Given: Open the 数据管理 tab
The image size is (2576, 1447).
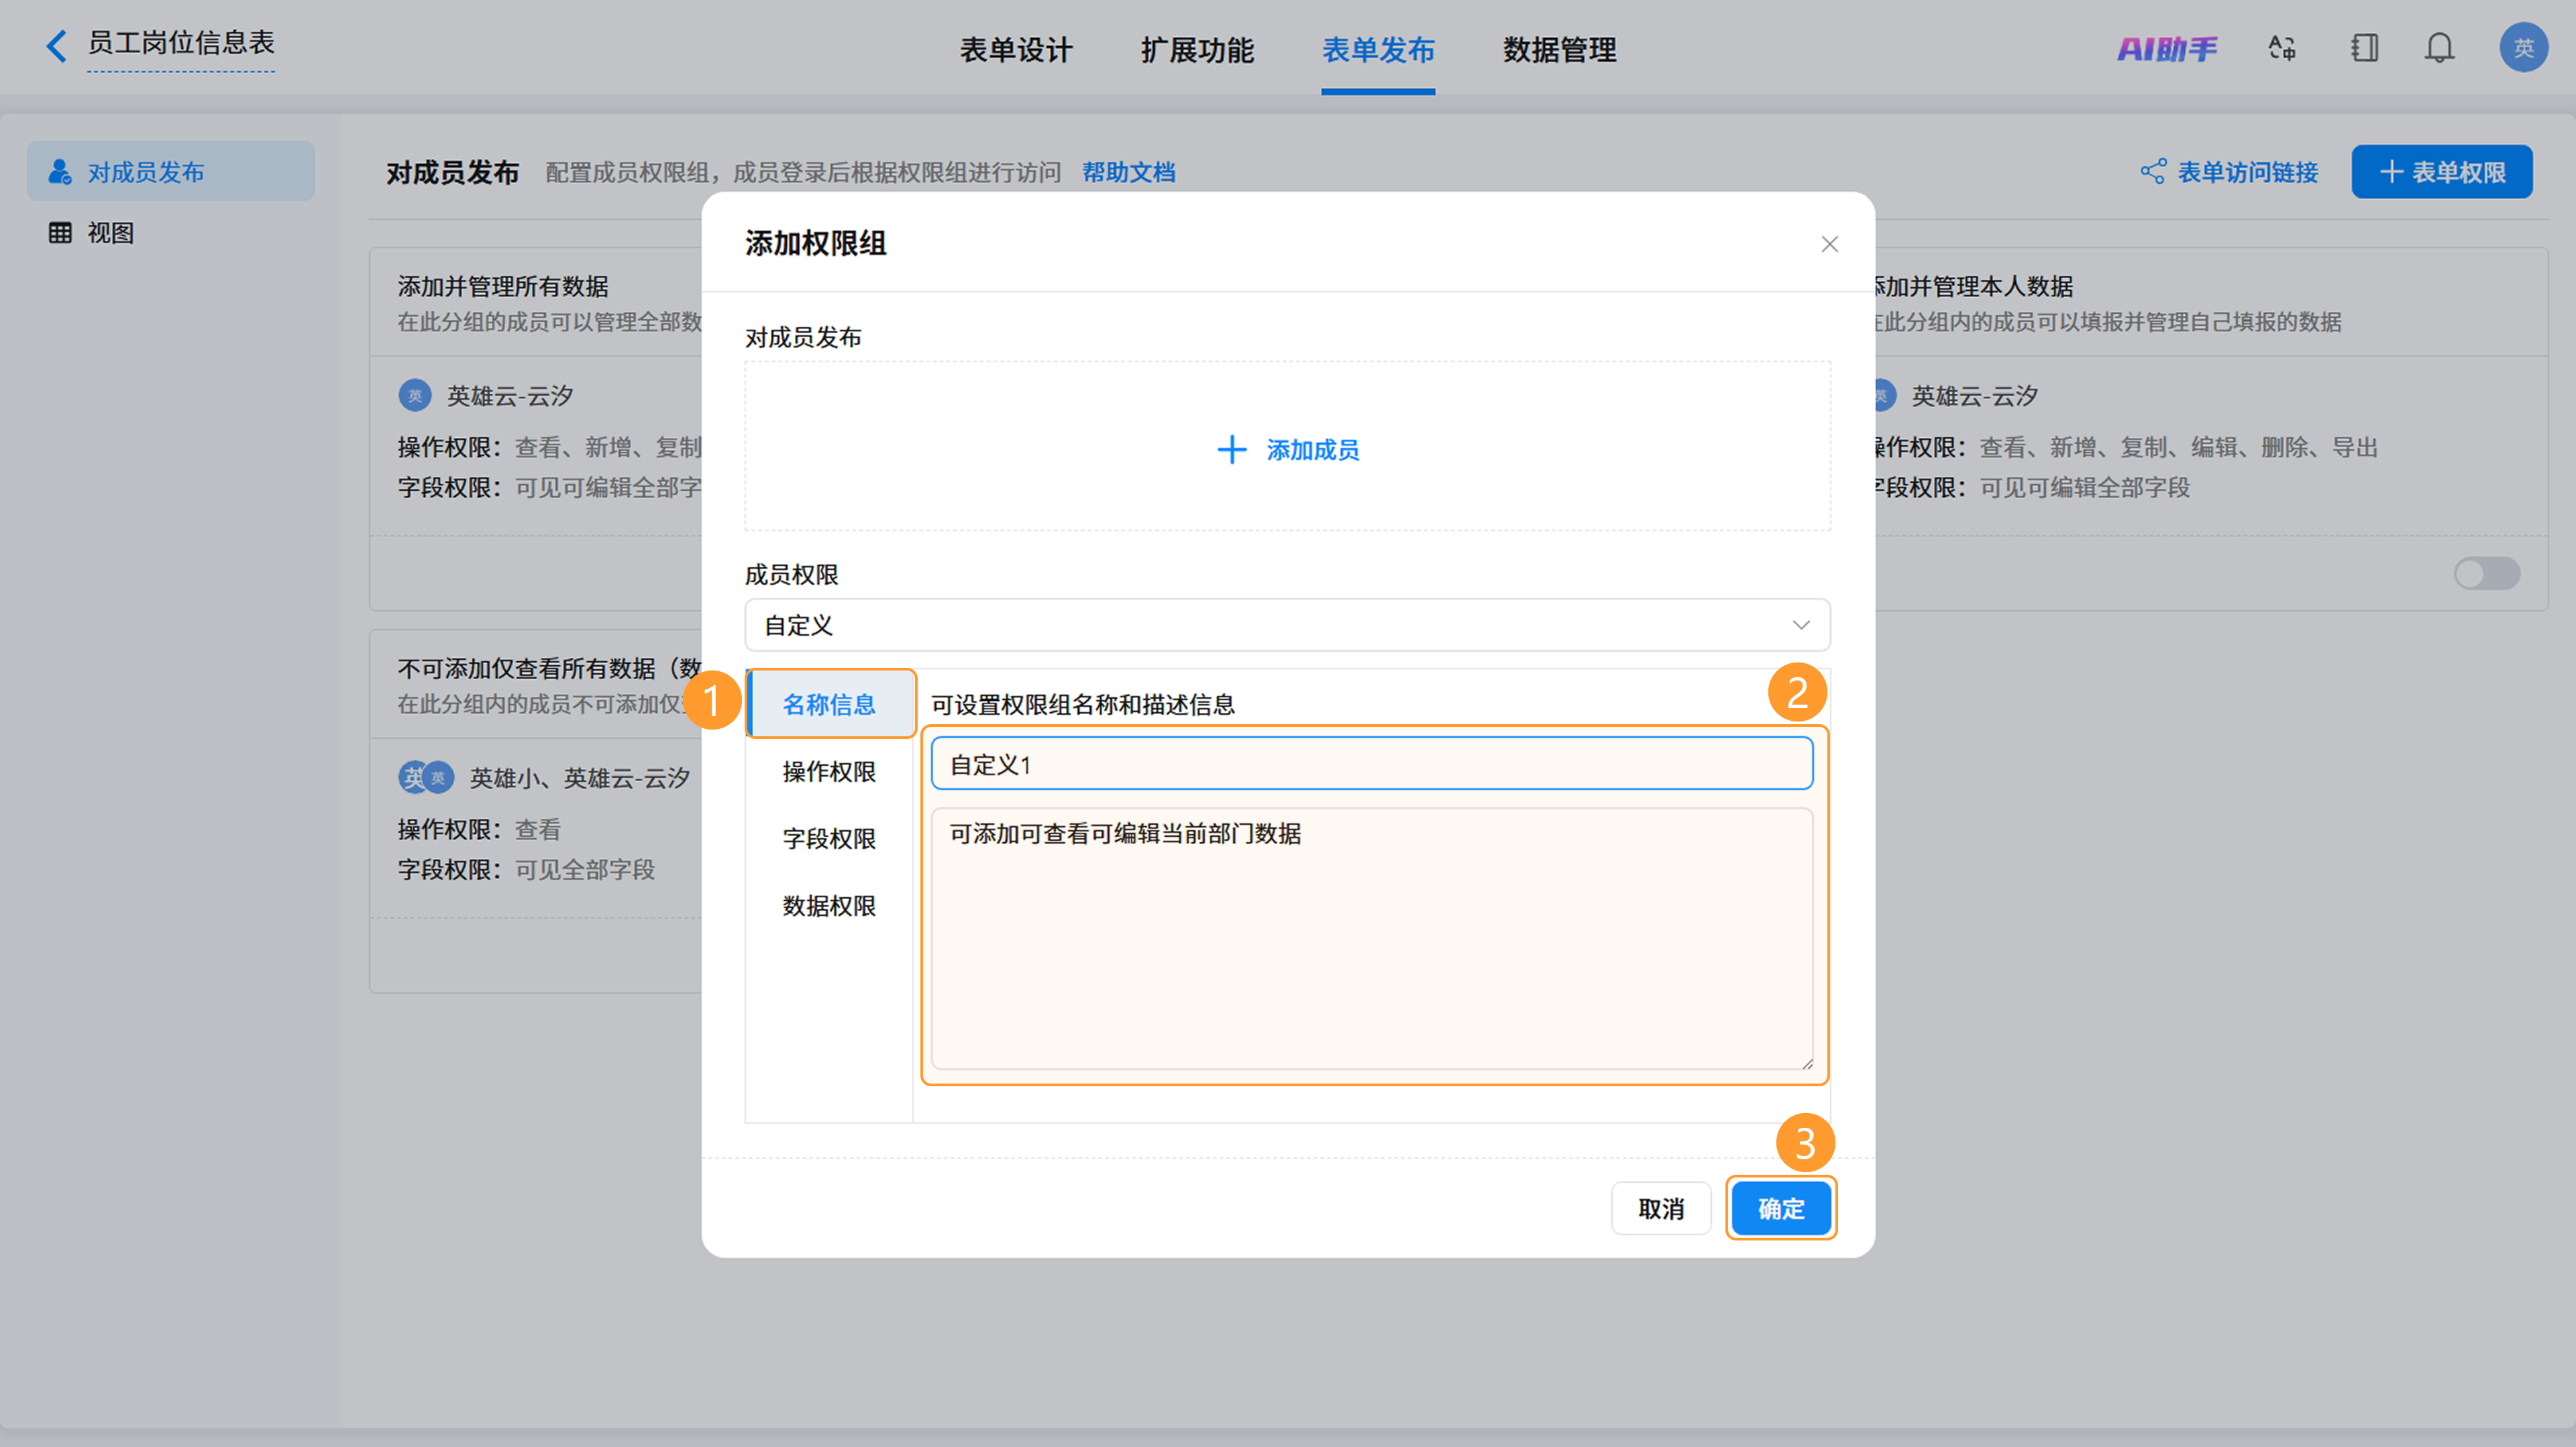Looking at the screenshot, I should pos(1559,50).
